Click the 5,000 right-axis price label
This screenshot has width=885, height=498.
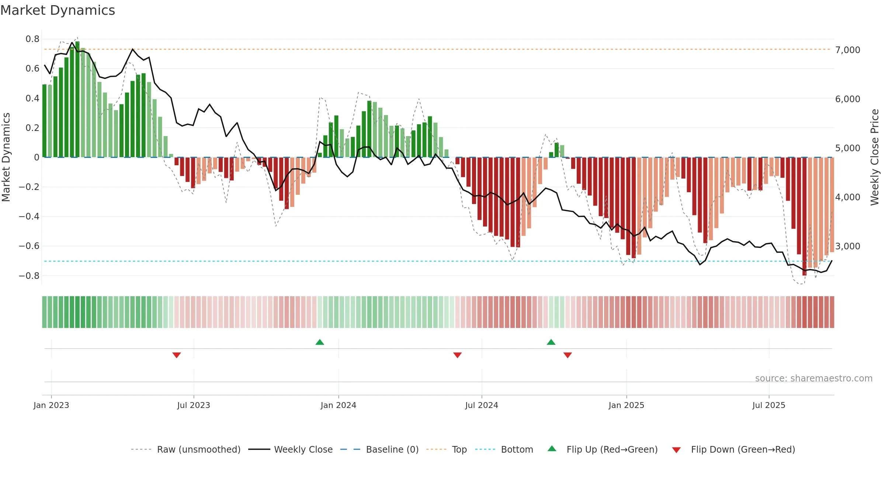tap(848, 148)
